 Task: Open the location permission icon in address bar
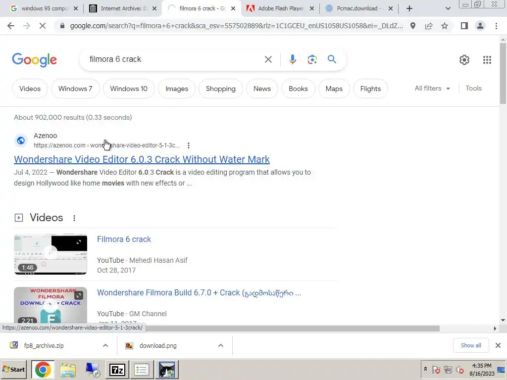coord(413,26)
